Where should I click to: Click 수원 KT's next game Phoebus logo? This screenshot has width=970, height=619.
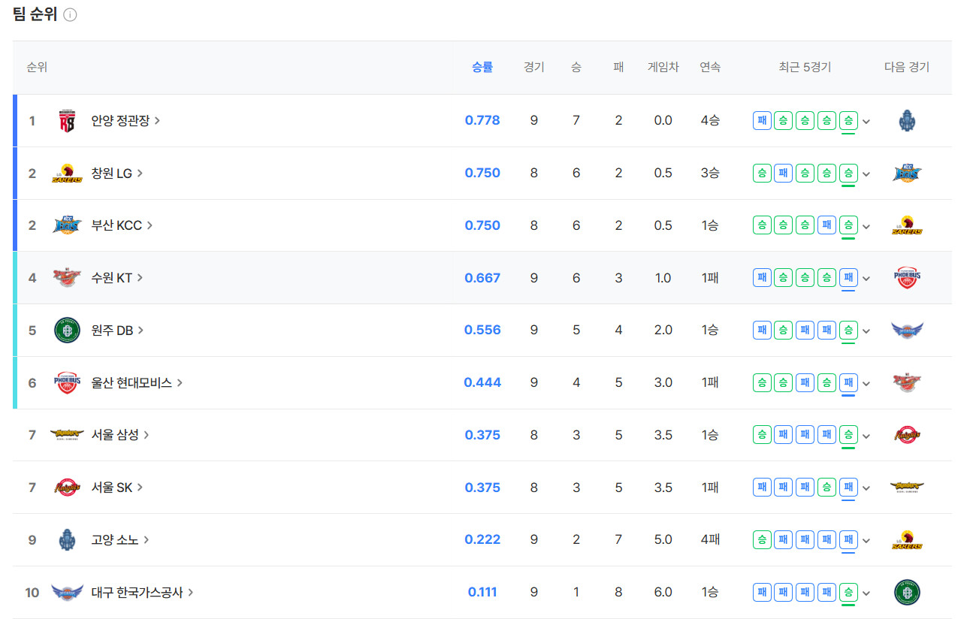coord(907,278)
